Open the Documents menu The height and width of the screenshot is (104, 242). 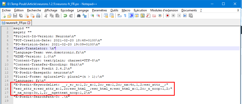pyautogui.click(x=189, y=10)
